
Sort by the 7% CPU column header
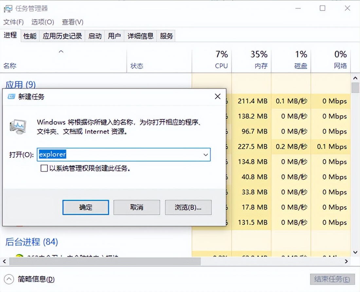(212, 60)
